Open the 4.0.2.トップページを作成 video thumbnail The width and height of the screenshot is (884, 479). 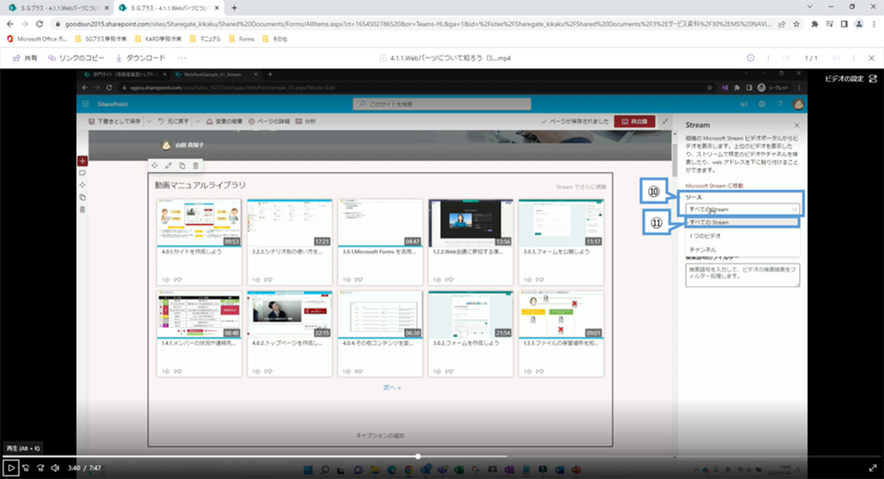coord(289,315)
